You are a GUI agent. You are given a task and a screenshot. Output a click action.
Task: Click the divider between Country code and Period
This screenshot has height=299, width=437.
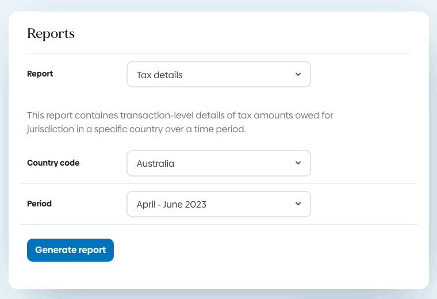(x=218, y=184)
